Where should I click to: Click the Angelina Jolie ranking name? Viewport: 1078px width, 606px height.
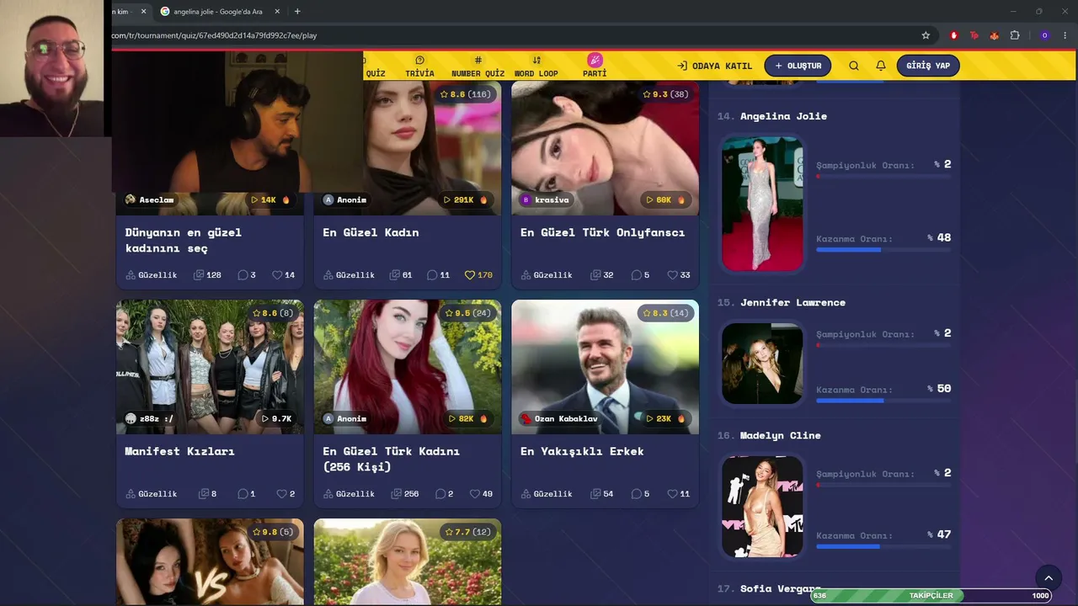click(783, 116)
